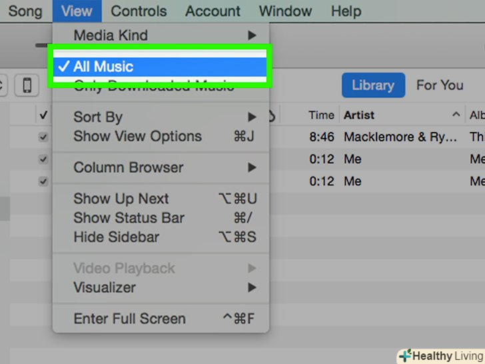Click the checkmark column header
Screen dimensions: 485x364
click(x=43, y=115)
